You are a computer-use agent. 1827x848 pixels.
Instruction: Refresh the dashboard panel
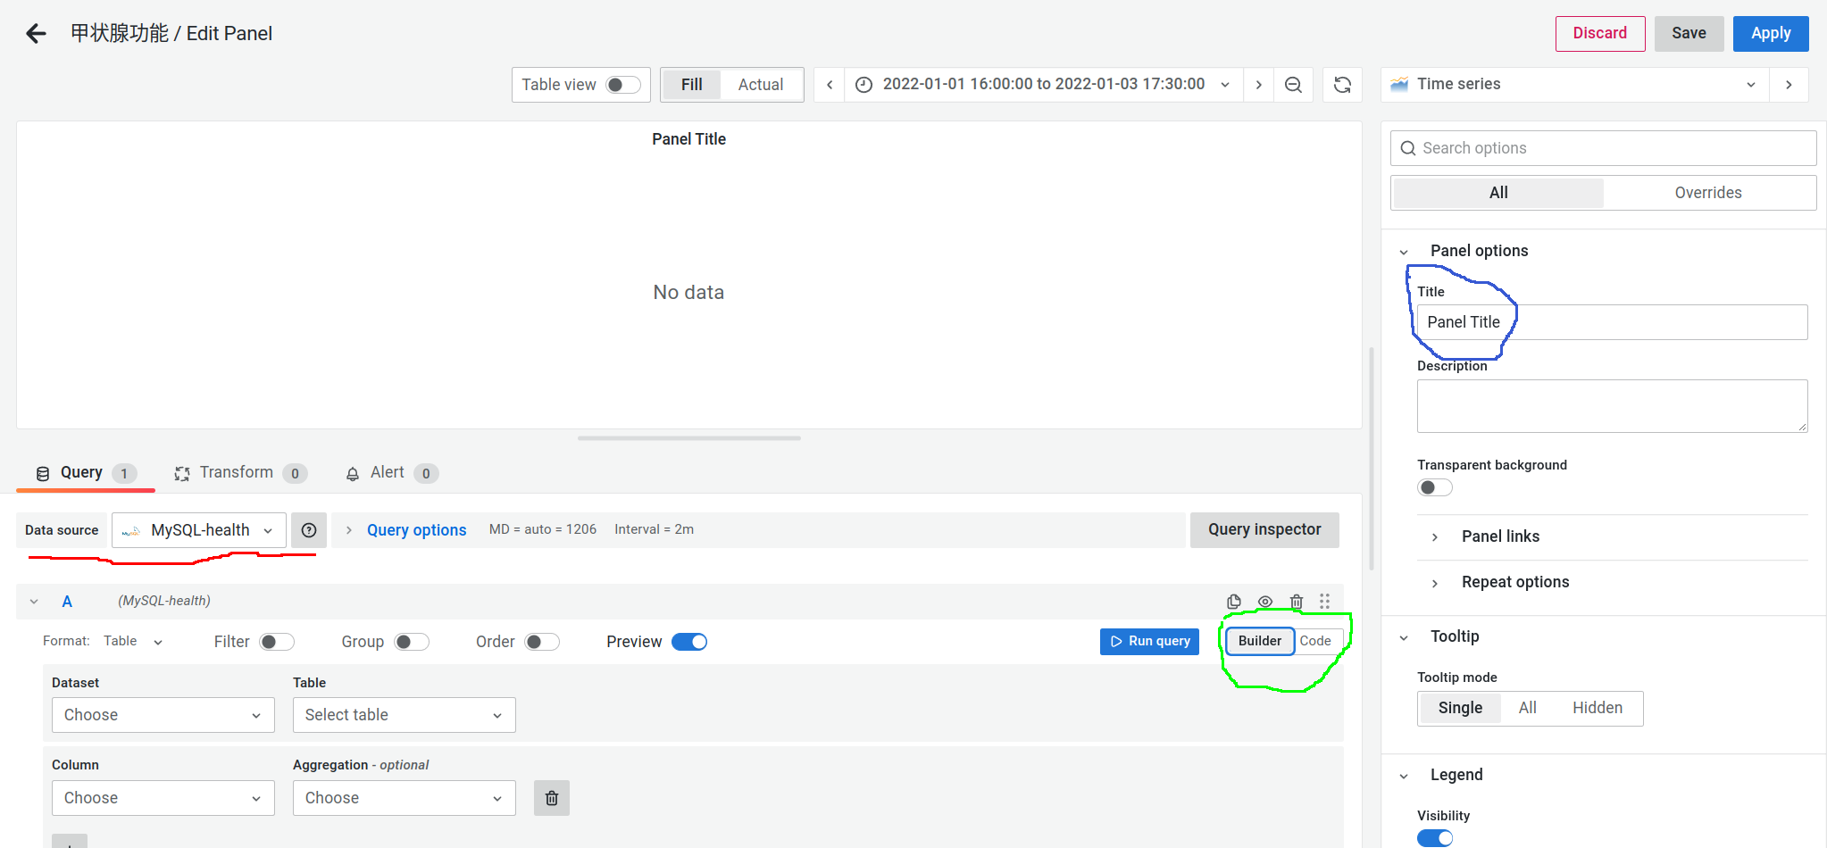coord(1342,85)
